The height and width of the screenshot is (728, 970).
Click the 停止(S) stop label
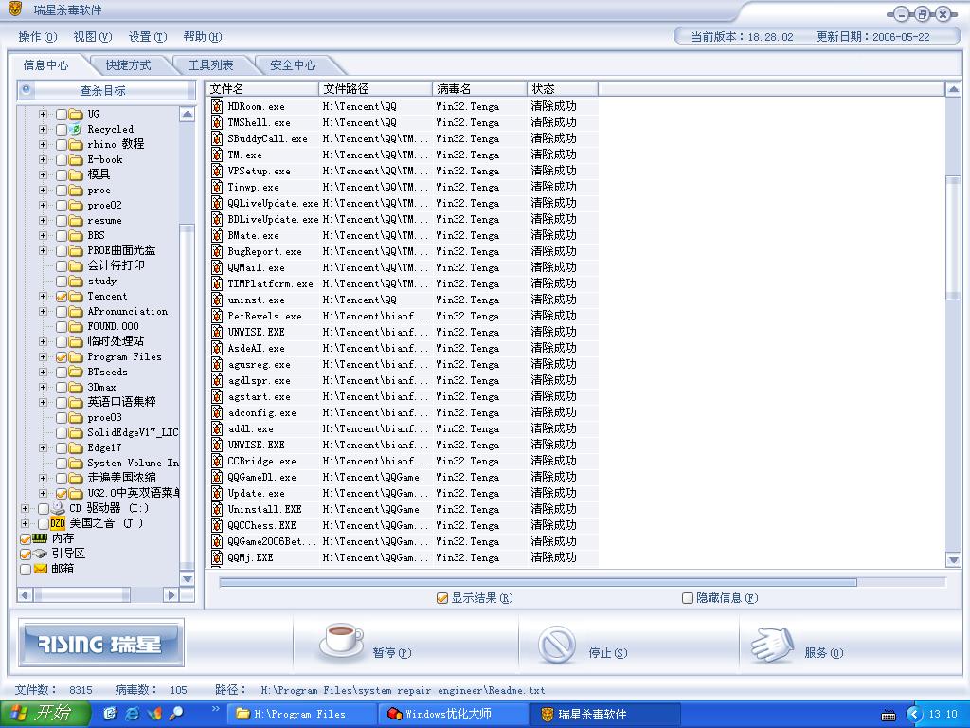coord(607,652)
